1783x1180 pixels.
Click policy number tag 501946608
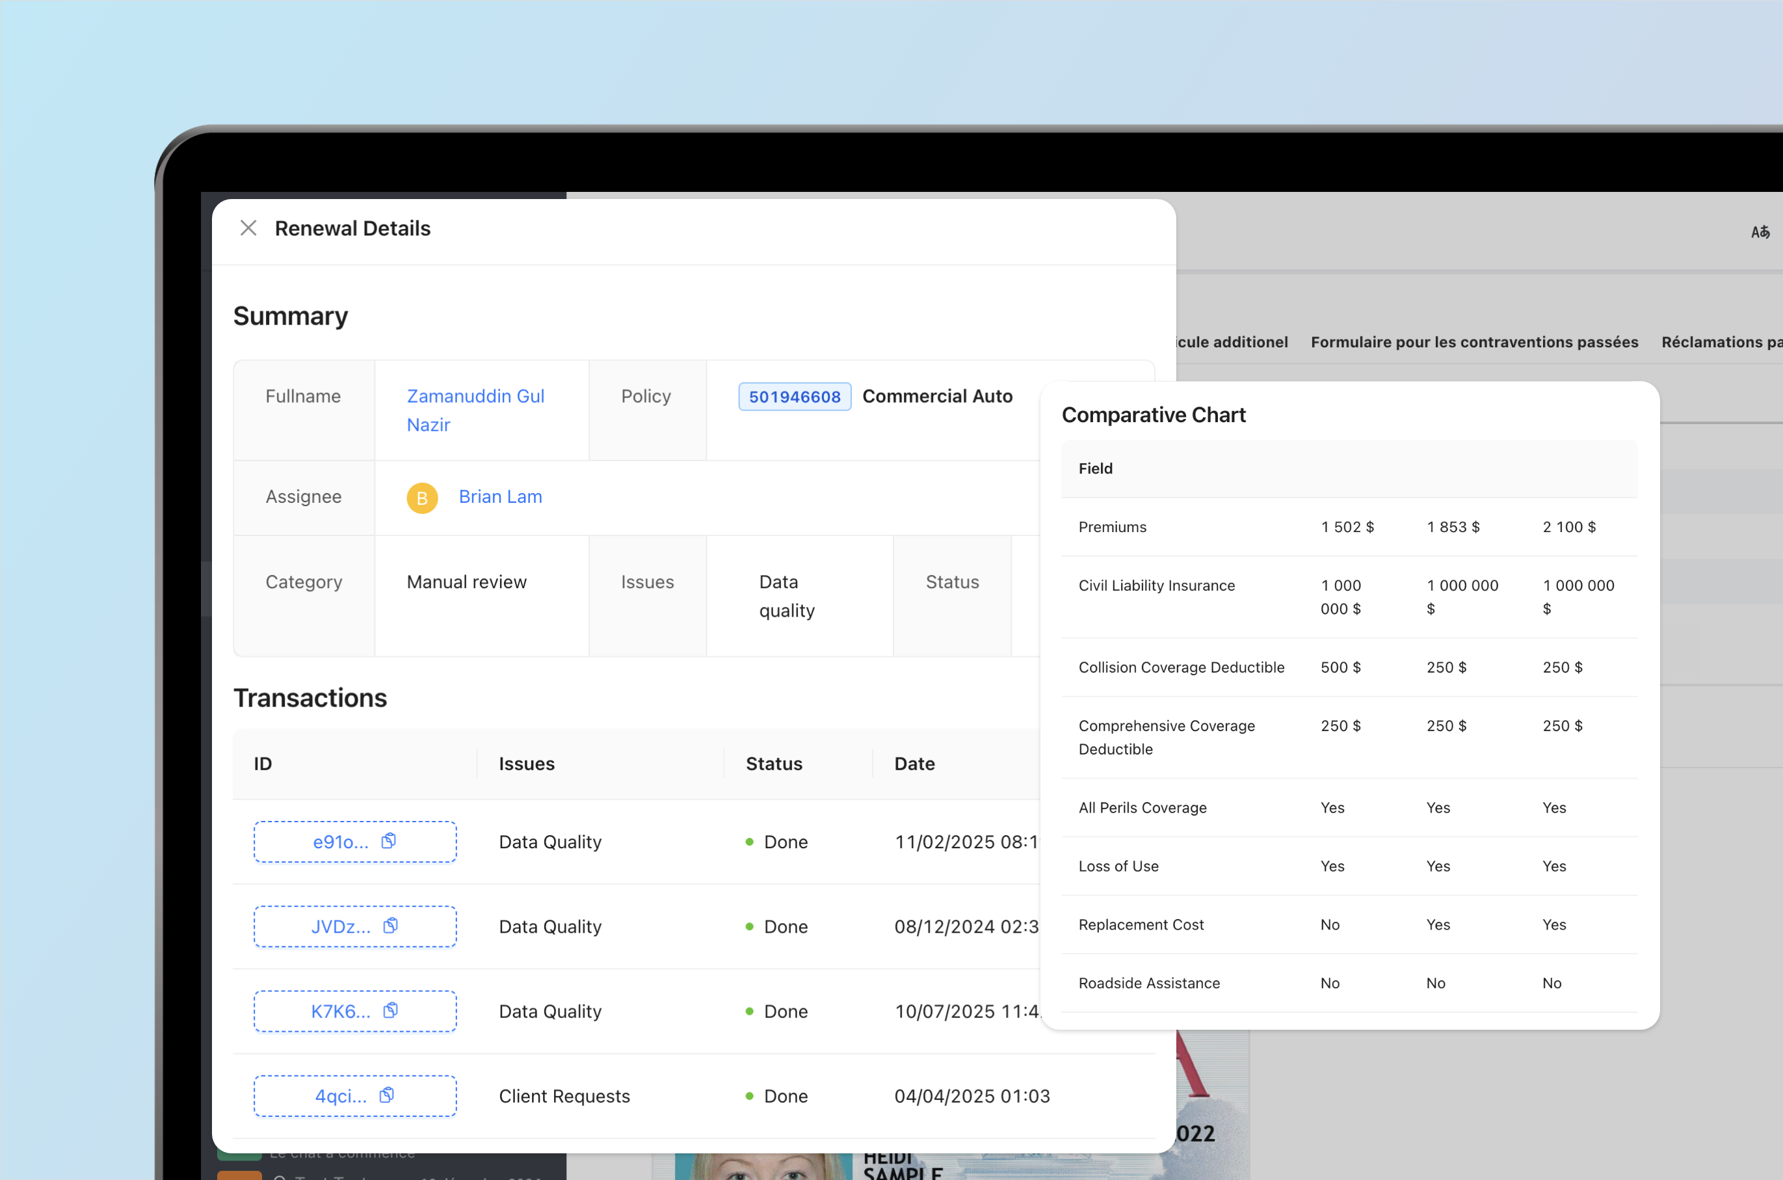(x=794, y=397)
